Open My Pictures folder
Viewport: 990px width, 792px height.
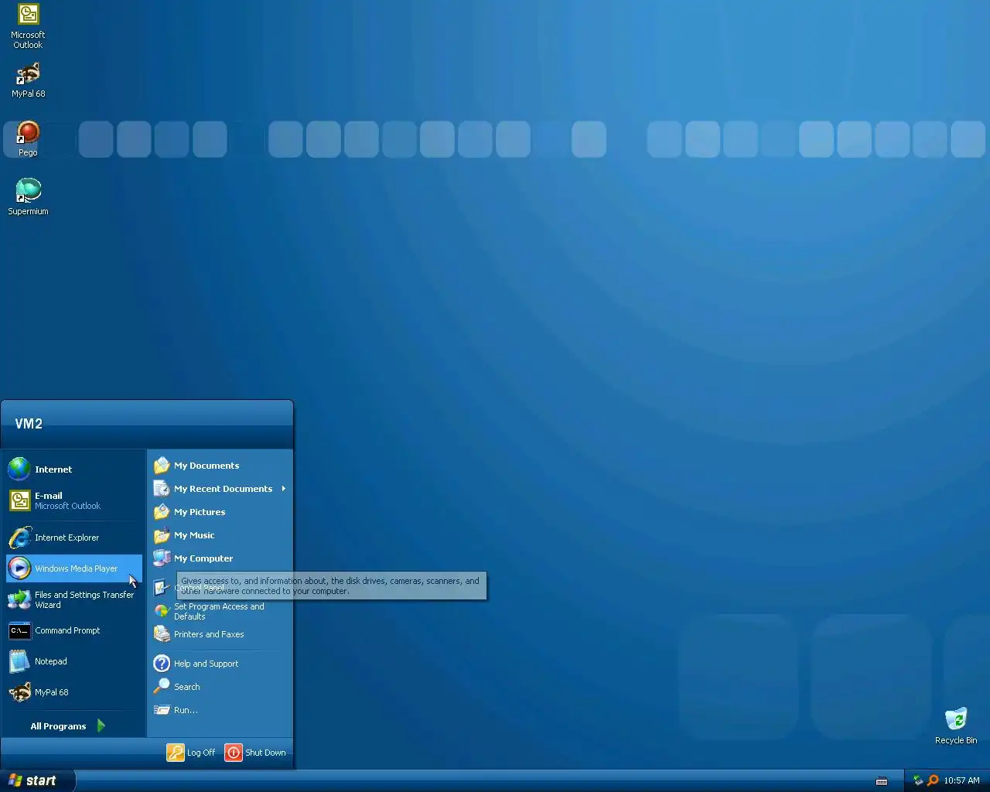(x=220, y=512)
